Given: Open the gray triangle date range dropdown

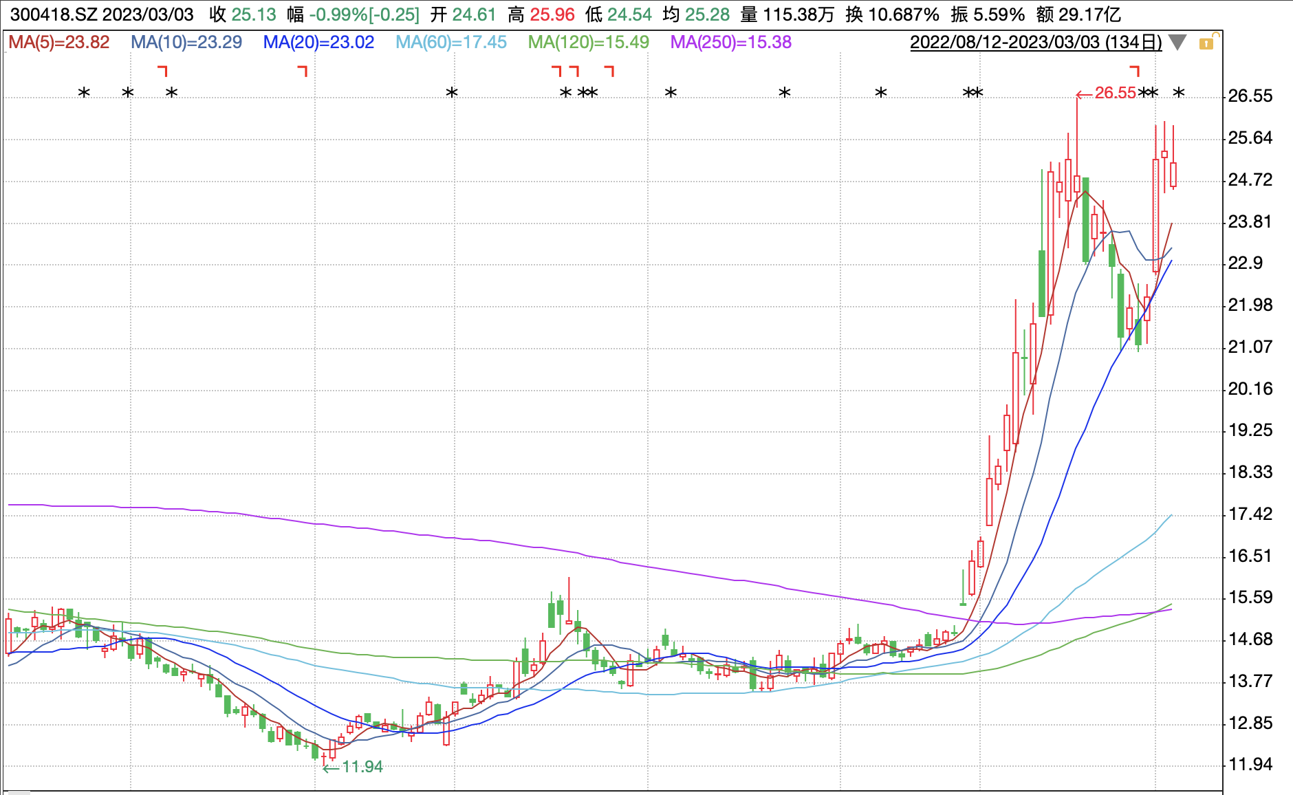Looking at the screenshot, I should [1177, 43].
